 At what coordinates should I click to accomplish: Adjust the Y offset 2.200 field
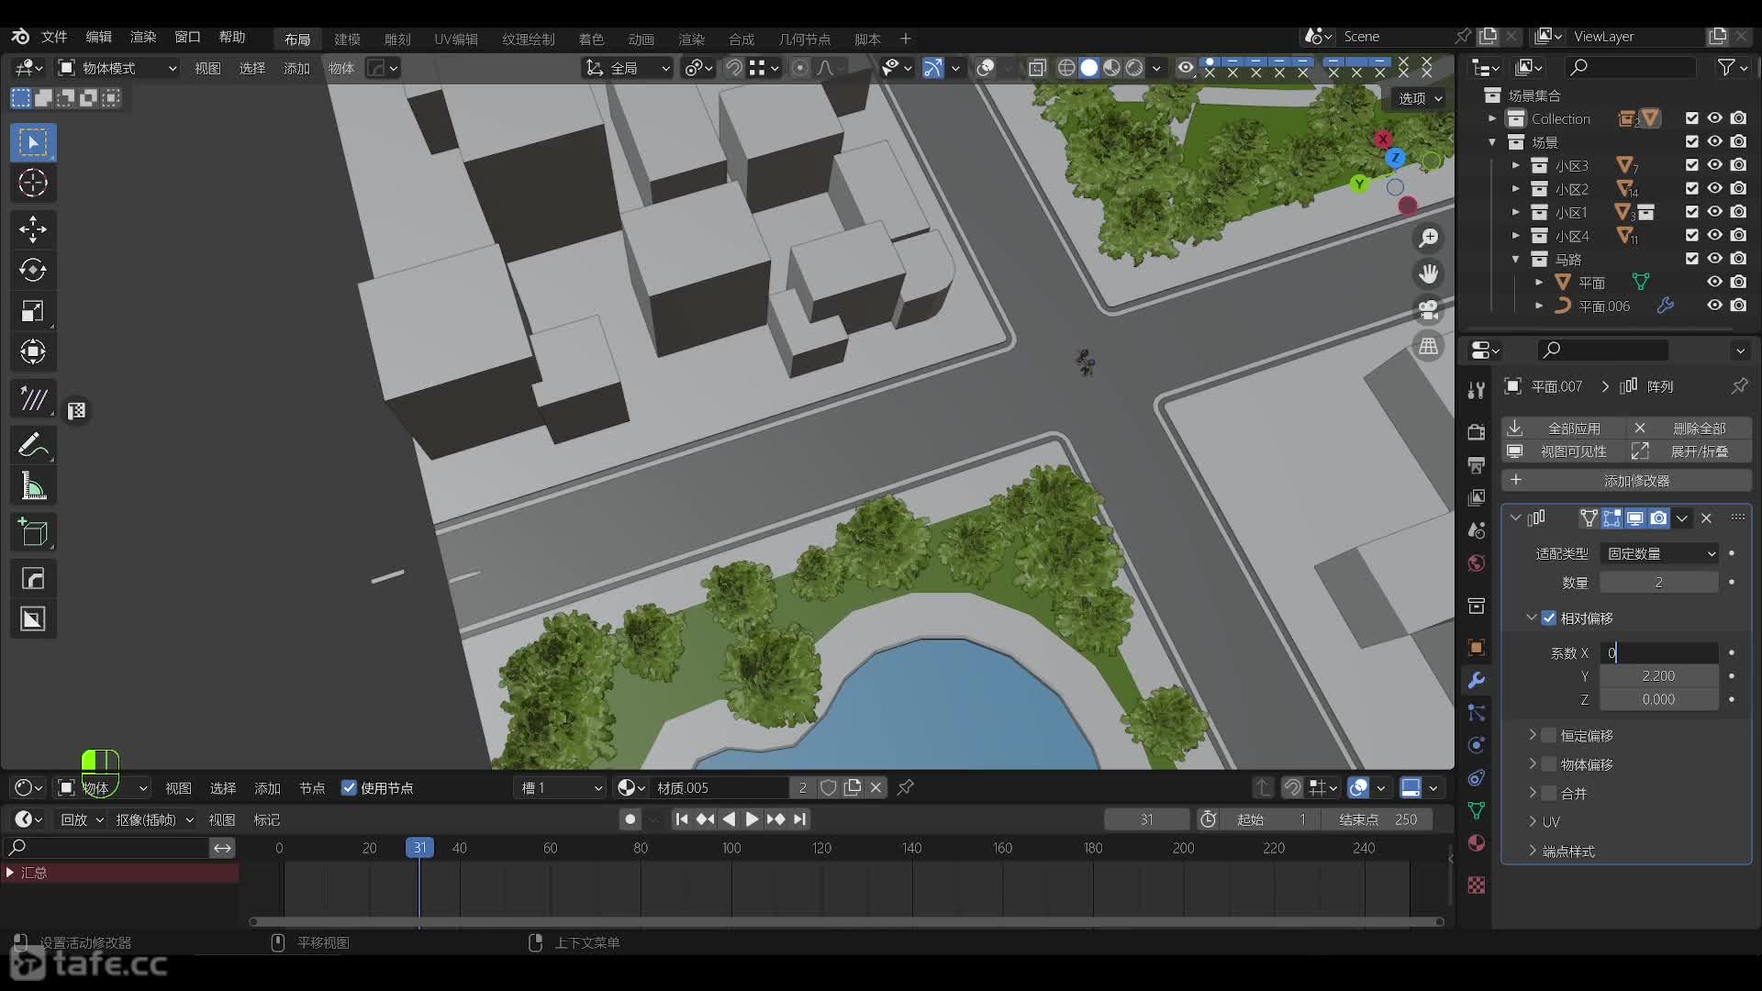(x=1659, y=676)
